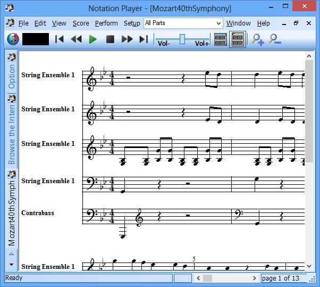Click the colorful globe icon in toolbar

pyautogui.click(x=13, y=39)
